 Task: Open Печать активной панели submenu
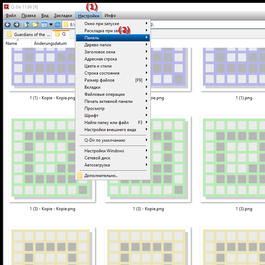(113, 101)
